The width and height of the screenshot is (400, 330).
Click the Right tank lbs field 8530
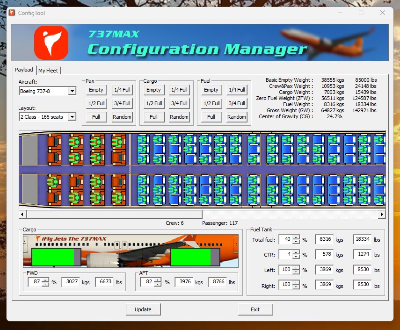pyautogui.click(x=362, y=284)
